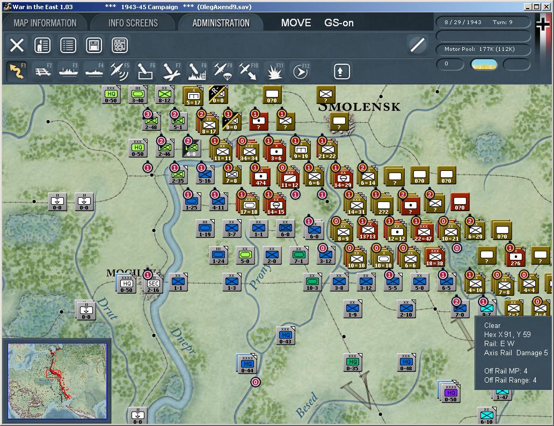Click F10 Air transfer mode icon
Image resolution: width=554 pixels, height=426 pixels.
click(x=249, y=71)
